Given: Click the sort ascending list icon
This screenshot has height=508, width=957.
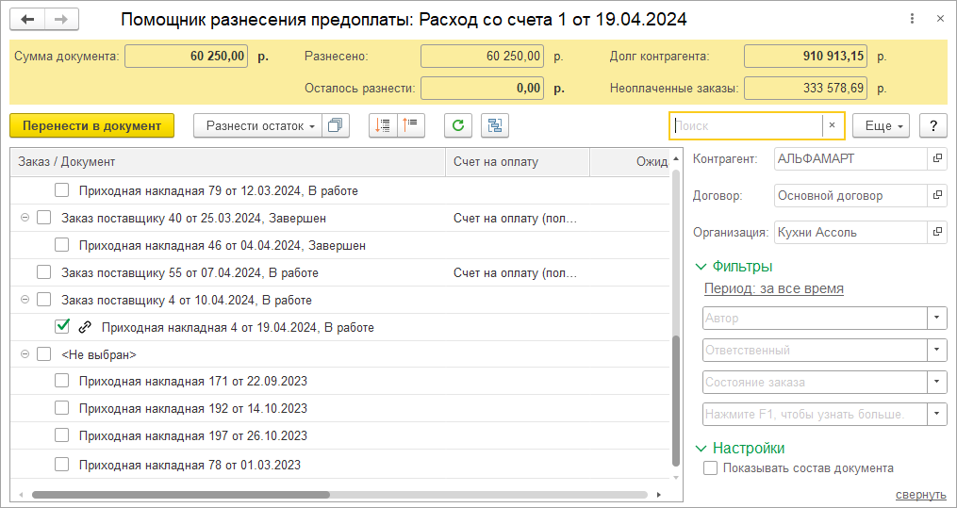Looking at the screenshot, I should [x=383, y=125].
